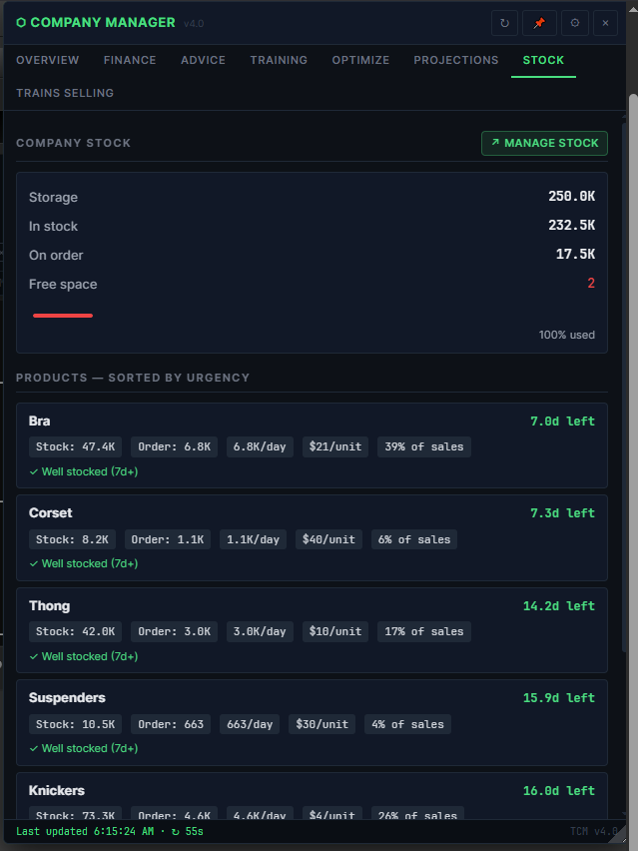Click the Company Manager hexagon logo
Viewport: 638px width, 851px height.
21,23
